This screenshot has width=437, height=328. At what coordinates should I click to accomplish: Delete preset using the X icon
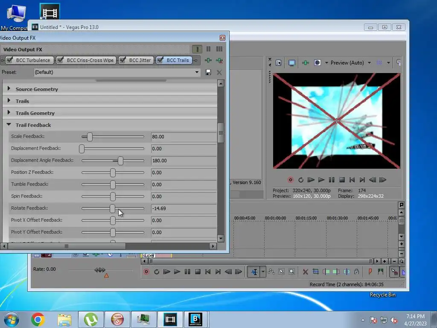219,72
